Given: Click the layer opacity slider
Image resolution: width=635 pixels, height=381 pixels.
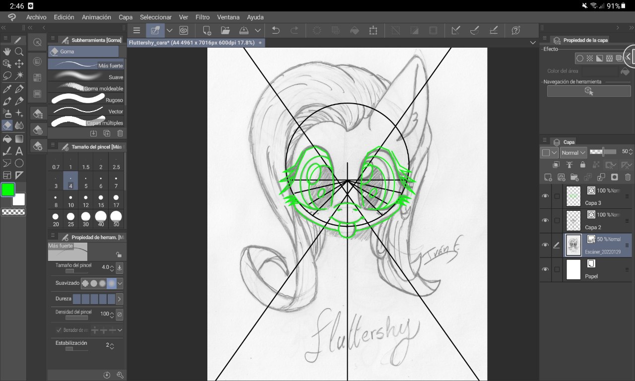Looking at the screenshot, I should click(x=603, y=152).
